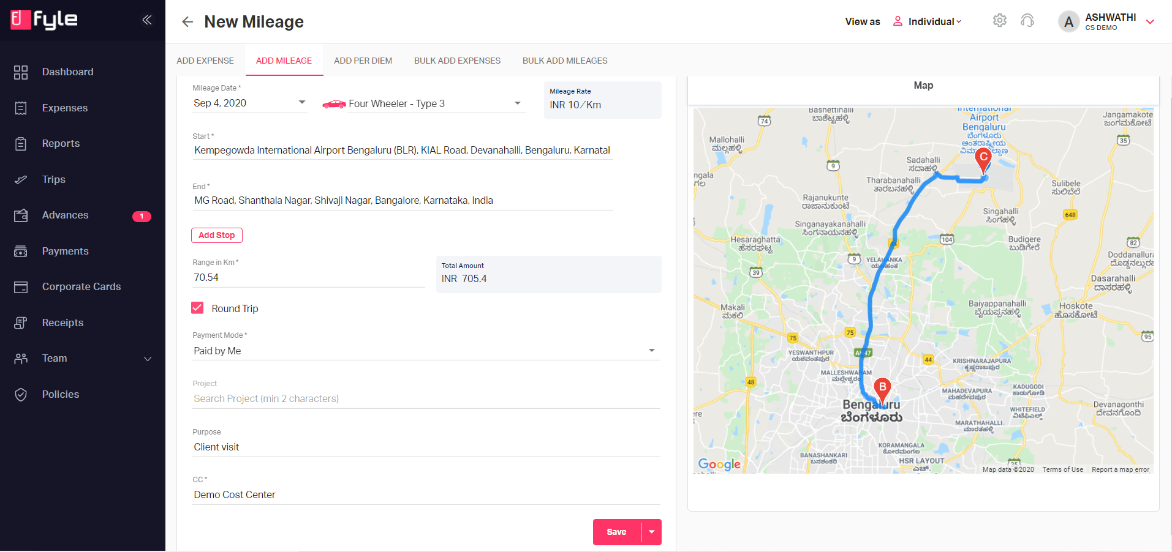This screenshot has height=552, width=1172.
Task: Open the Mileage Date picker dropdown
Action: pyautogui.click(x=301, y=103)
